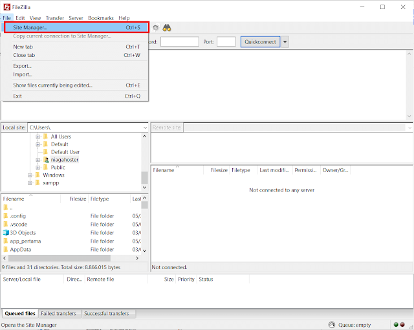Select the niagahoster user folder
Image resolution: width=414 pixels, height=330 pixels.
65,160
